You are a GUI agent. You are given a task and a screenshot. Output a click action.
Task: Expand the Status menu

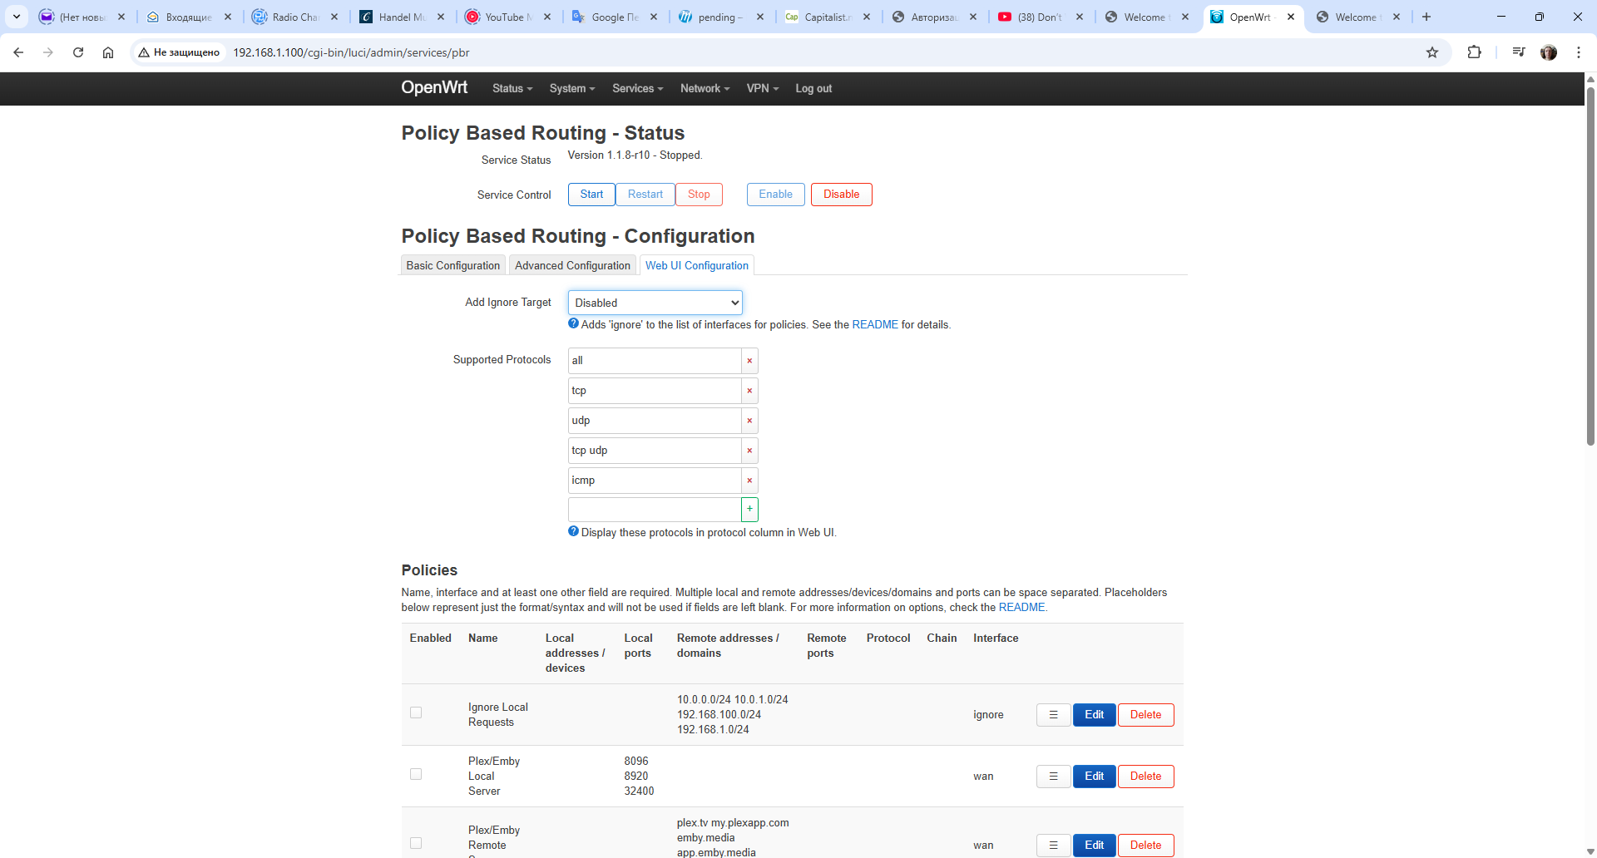(x=512, y=89)
